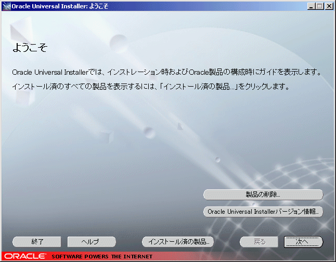This screenshot has width=336, height=262.
Task: Proceed with the 次へ button
Action: (303, 242)
